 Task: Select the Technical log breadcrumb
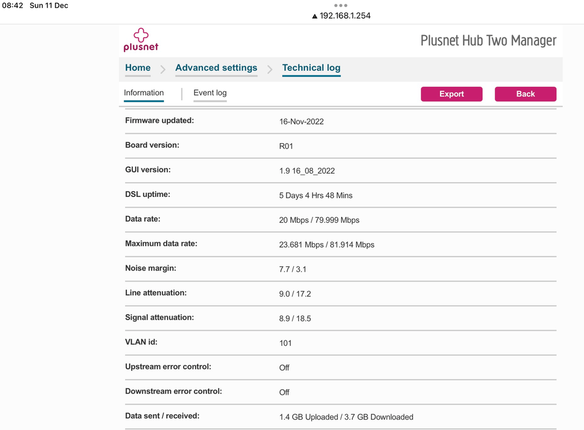click(x=311, y=68)
